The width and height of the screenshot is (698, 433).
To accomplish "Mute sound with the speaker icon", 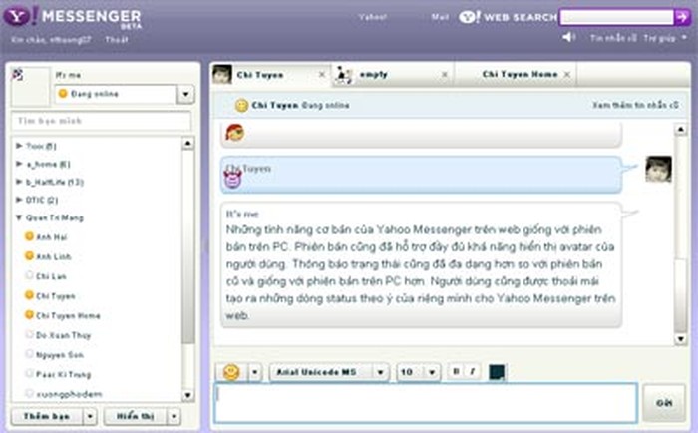I will [x=569, y=37].
